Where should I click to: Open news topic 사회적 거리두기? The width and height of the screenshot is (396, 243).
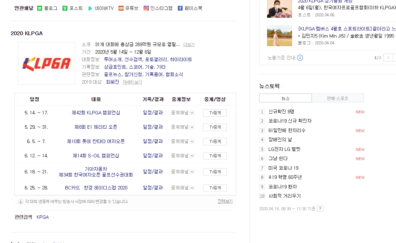coord(285,196)
